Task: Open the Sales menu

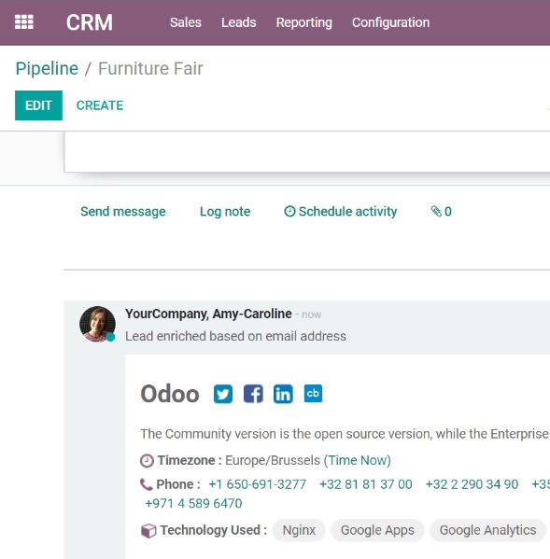Action: point(186,22)
